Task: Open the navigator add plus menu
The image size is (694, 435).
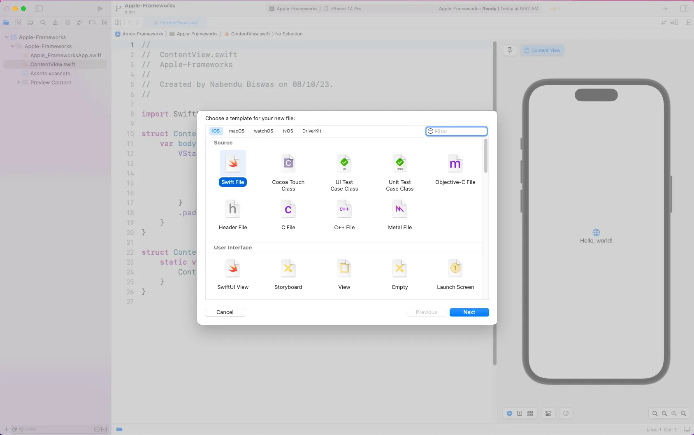Action: [6, 429]
